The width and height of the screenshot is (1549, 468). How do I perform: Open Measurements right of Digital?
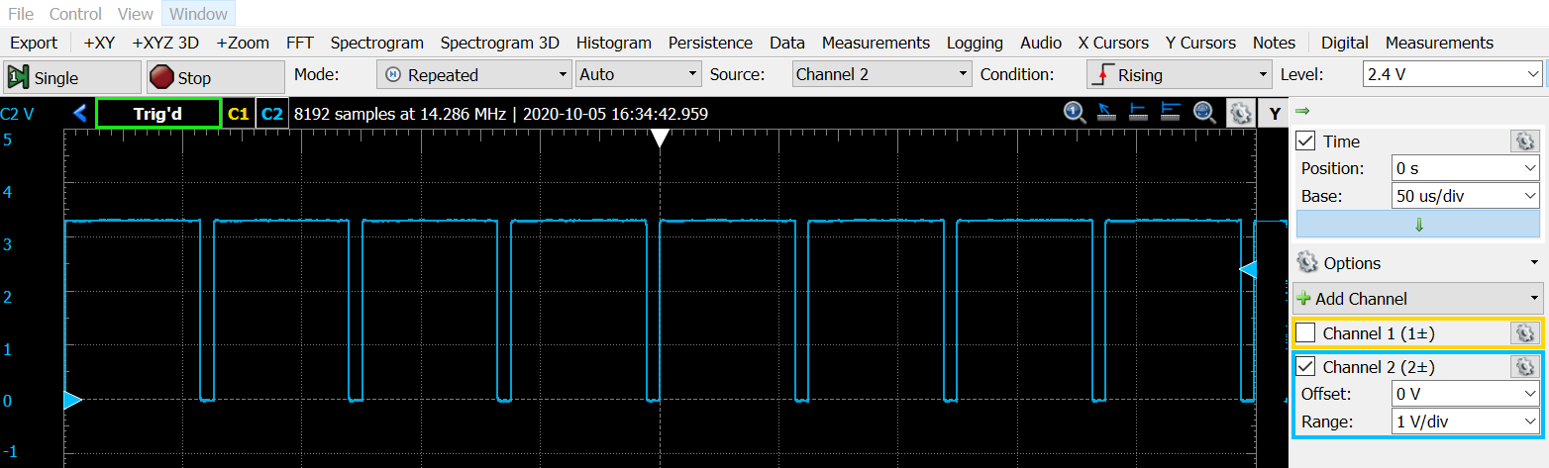tap(1439, 43)
